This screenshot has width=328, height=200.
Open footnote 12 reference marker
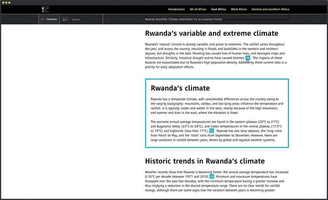(212, 177)
